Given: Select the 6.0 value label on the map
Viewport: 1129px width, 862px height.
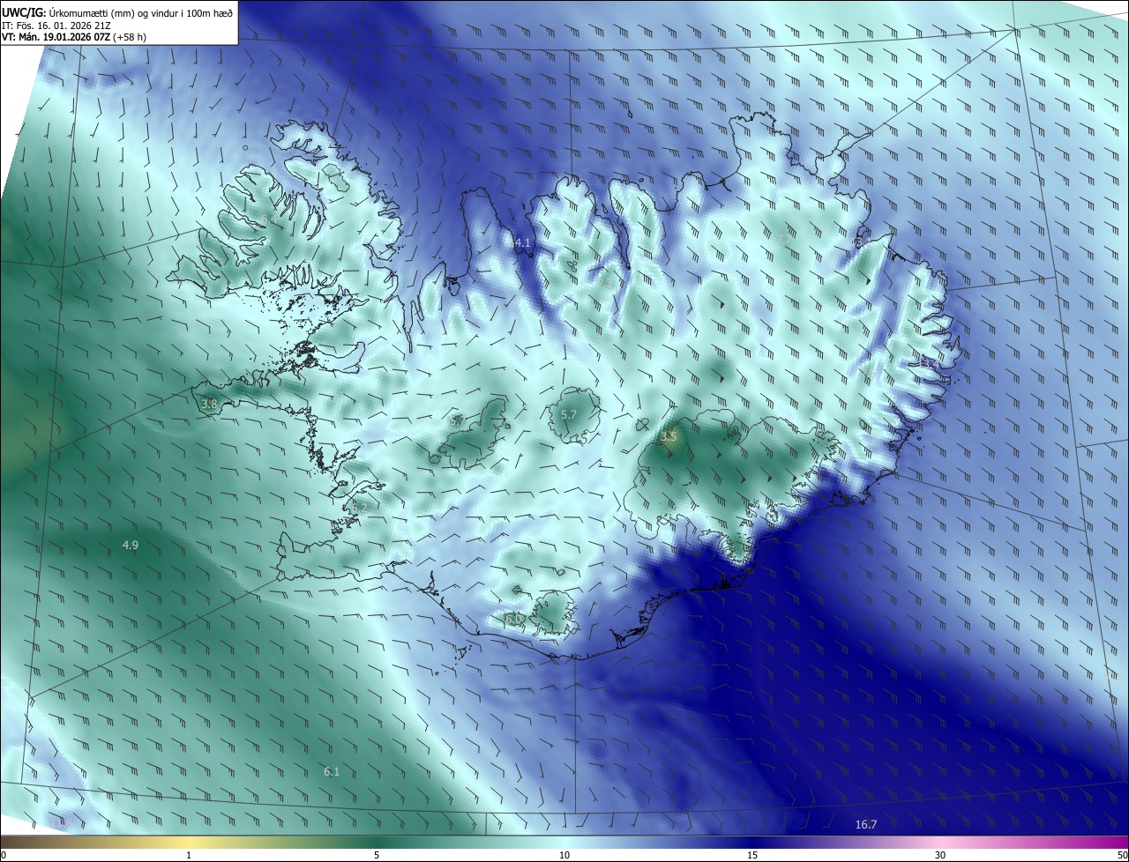Looking at the screenshot, I should (x=512, y=620).
